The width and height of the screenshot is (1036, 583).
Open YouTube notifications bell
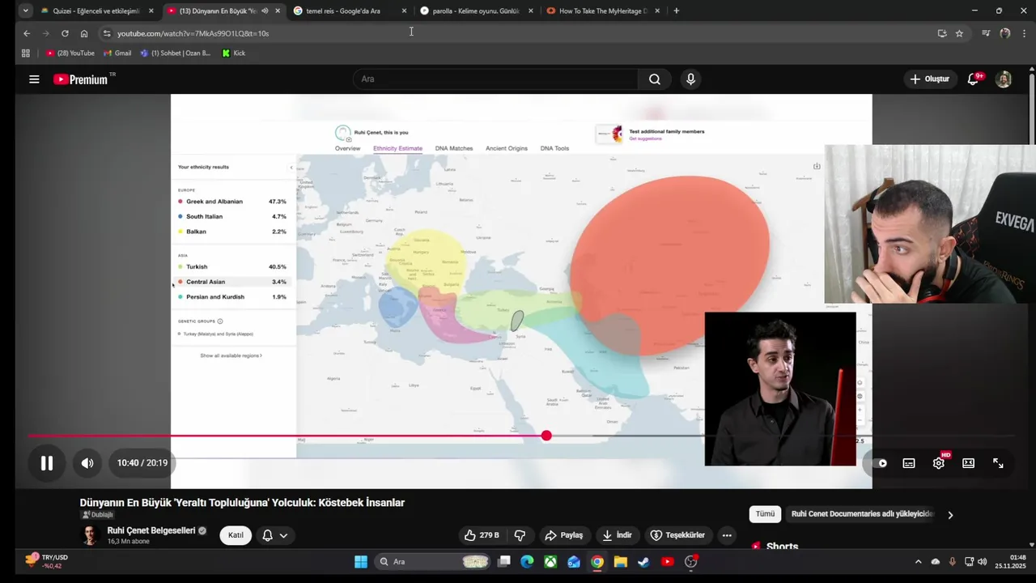tap(974, 79)
